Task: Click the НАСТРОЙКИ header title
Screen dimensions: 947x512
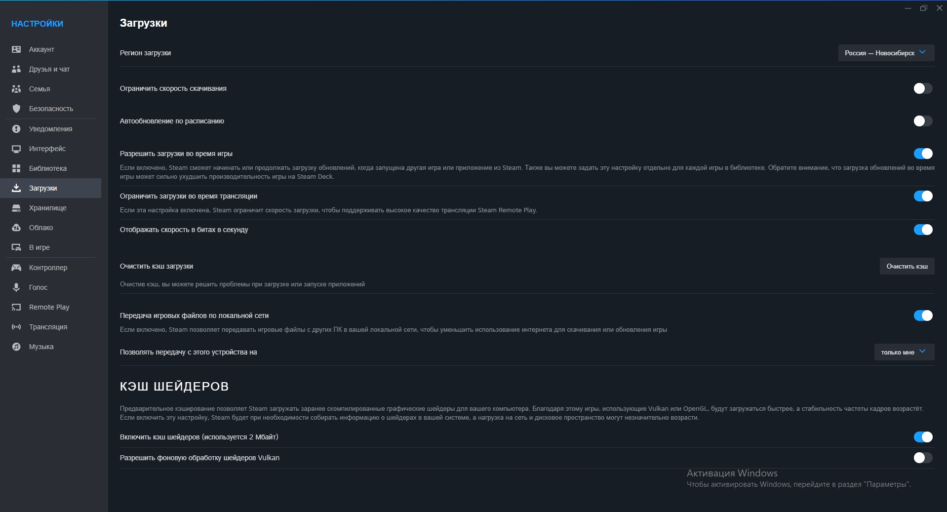Action: pos(37,24)
